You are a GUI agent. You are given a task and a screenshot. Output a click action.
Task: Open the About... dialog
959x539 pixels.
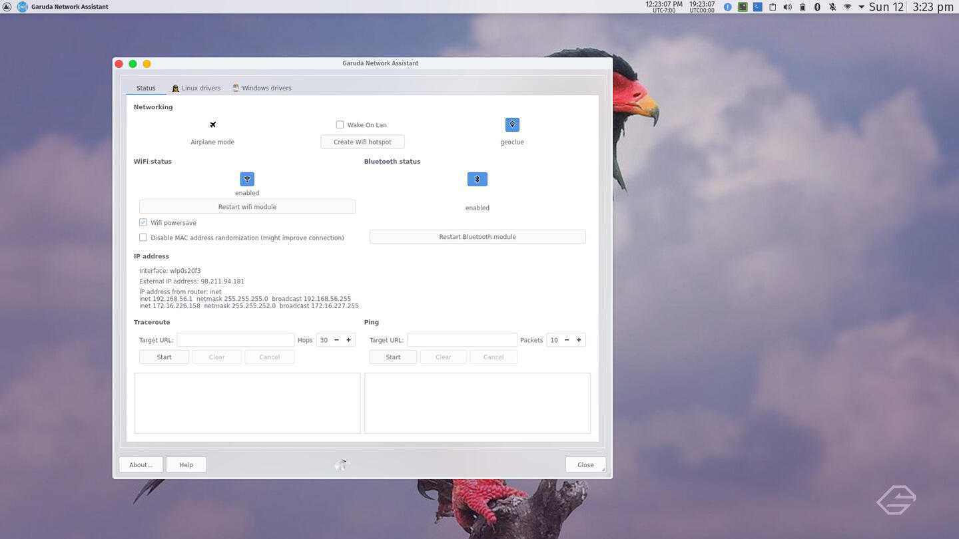[141, 464]
